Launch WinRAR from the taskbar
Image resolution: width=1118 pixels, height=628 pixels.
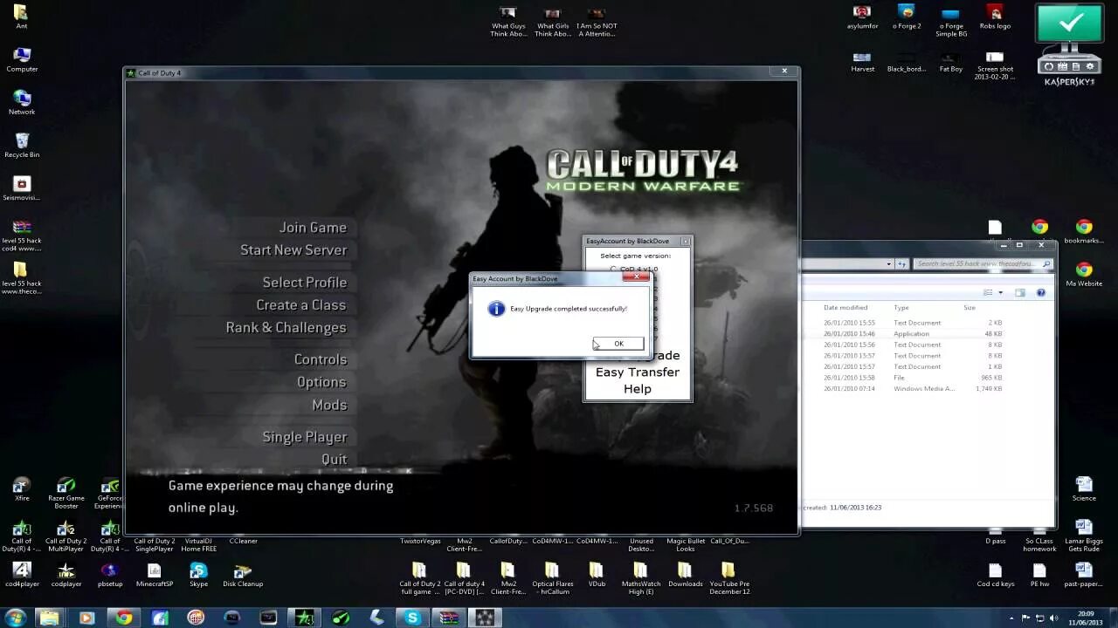tap(447, 618)
